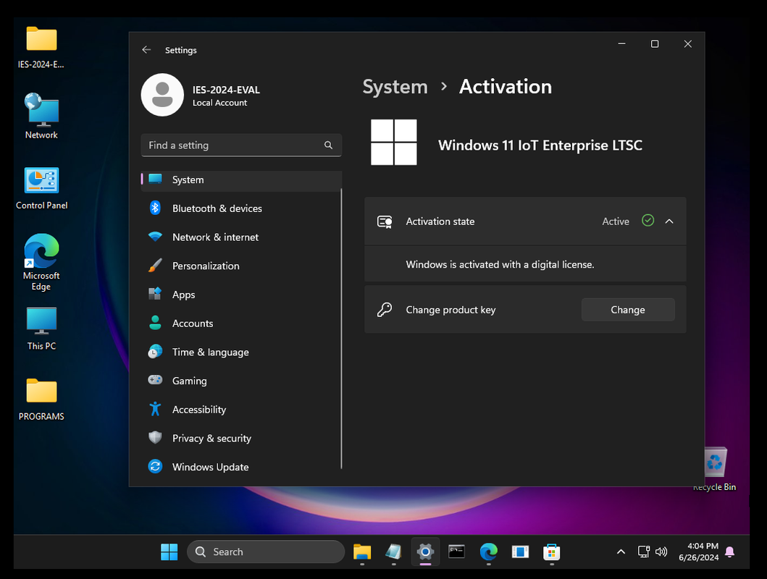Click the System breadcrumb link
Image resolution: width=767 pixels, height=579 pixels.
click(395, 87)
